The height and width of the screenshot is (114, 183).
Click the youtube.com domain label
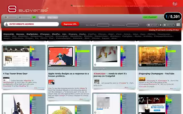[x=144, y=68]
